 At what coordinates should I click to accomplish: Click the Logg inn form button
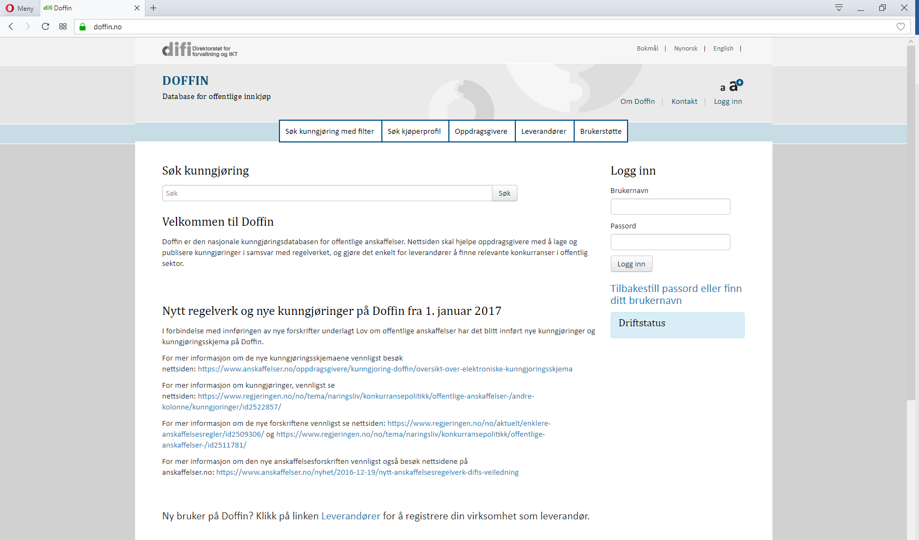click(x=631, y=264)
